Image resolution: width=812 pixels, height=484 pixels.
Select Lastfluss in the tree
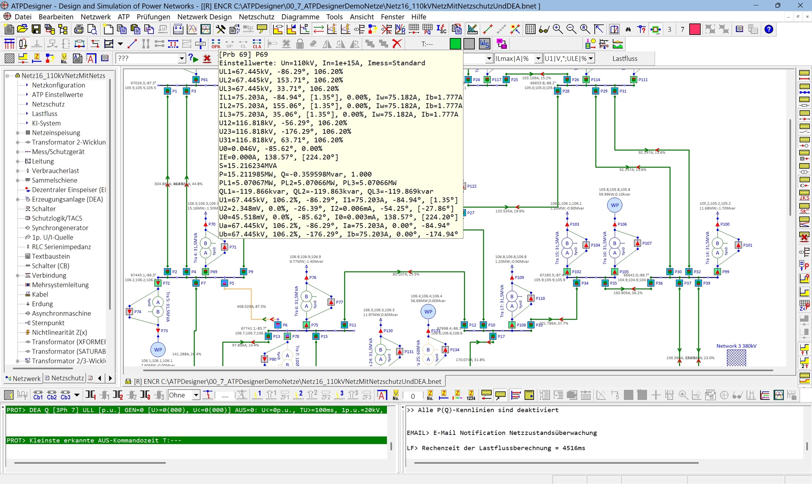coord(44,114)
